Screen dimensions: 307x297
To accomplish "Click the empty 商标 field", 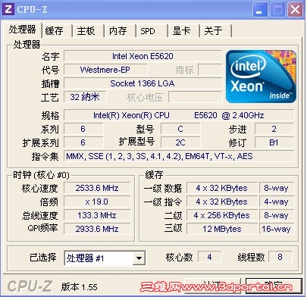I will coord(210,70).
